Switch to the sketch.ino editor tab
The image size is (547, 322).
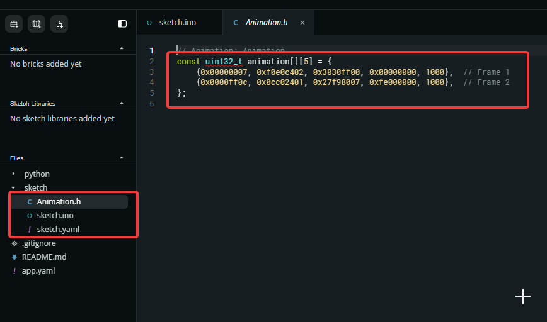(x=180, y=23)
